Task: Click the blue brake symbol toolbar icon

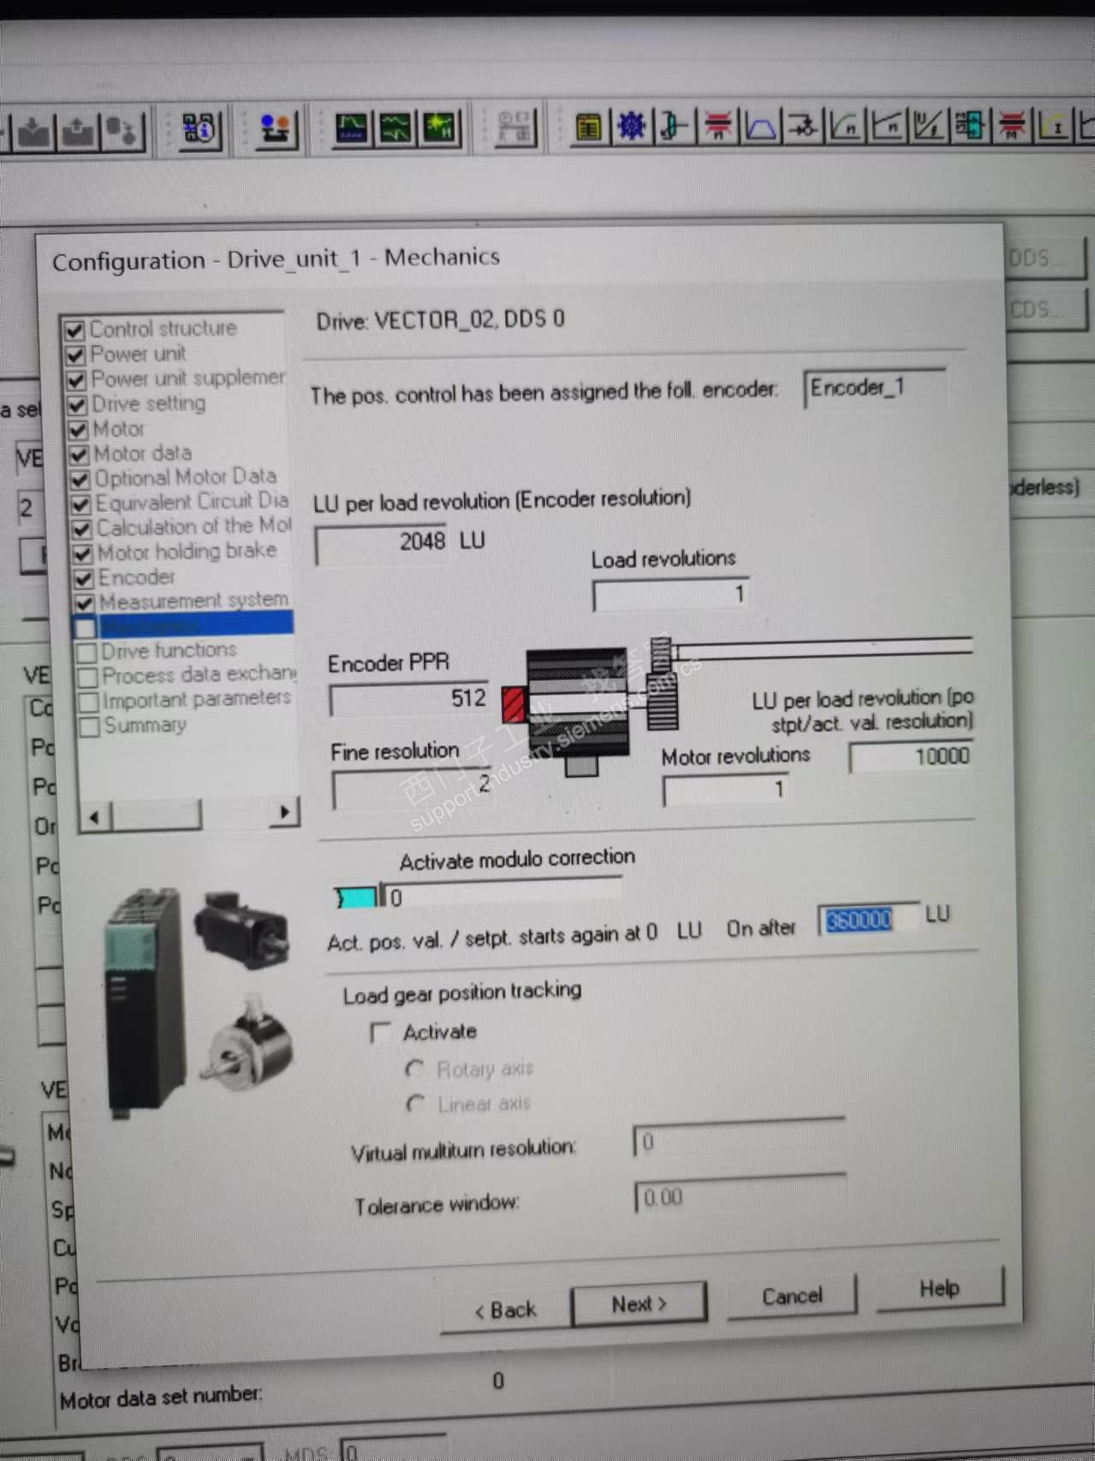Action: click(675, 127)
